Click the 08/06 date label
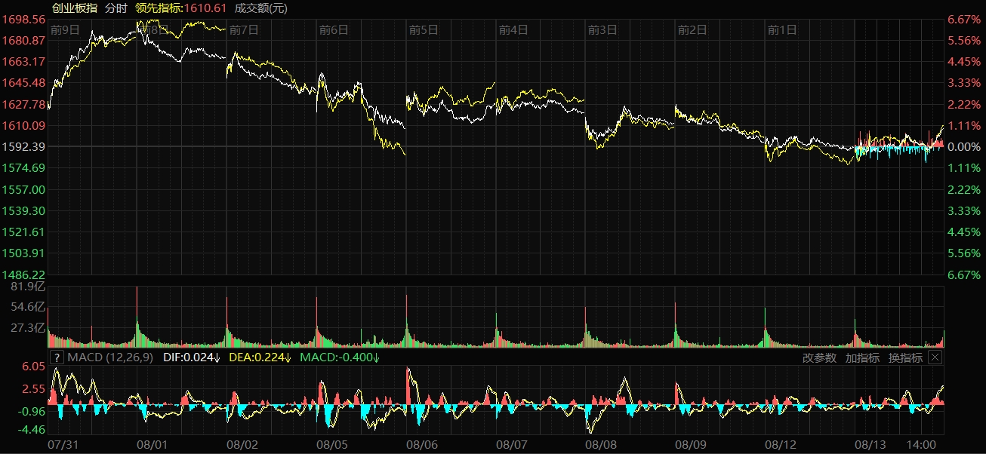The height and width of the screenshot is (454, 986). tap(423, 446)
